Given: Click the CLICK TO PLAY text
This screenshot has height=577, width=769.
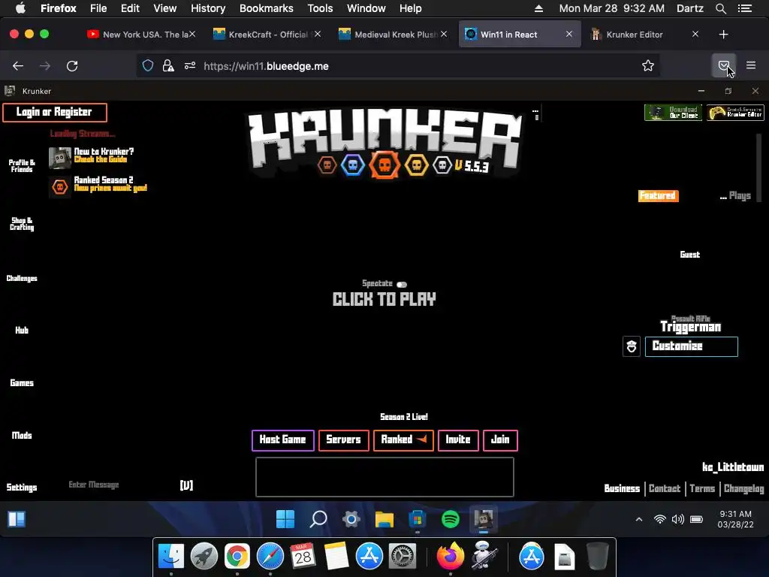Looking at the screenshot, I should point(384,299).
